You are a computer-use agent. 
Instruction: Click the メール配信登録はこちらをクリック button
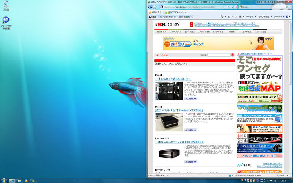pyautogui.click(x=259, y=171)
